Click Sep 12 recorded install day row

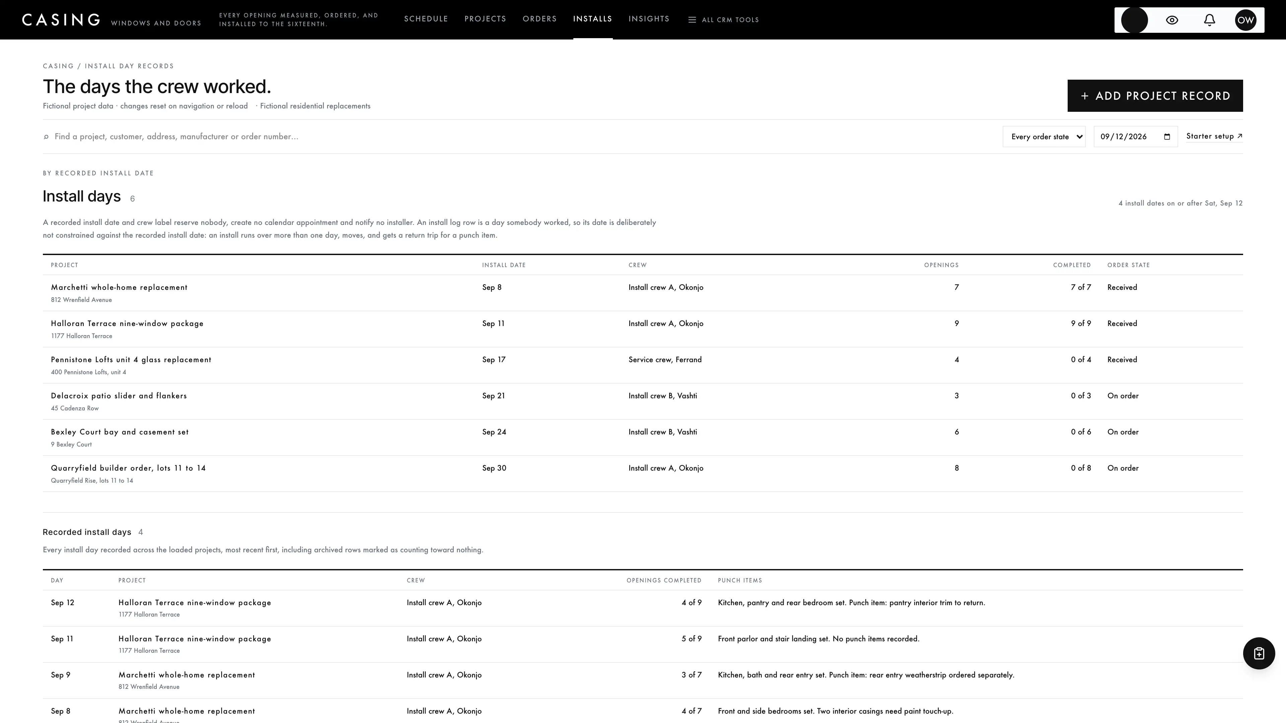(x=643, y=608)
